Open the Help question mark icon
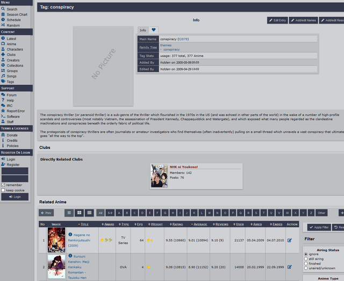 (x=3, y=100)
